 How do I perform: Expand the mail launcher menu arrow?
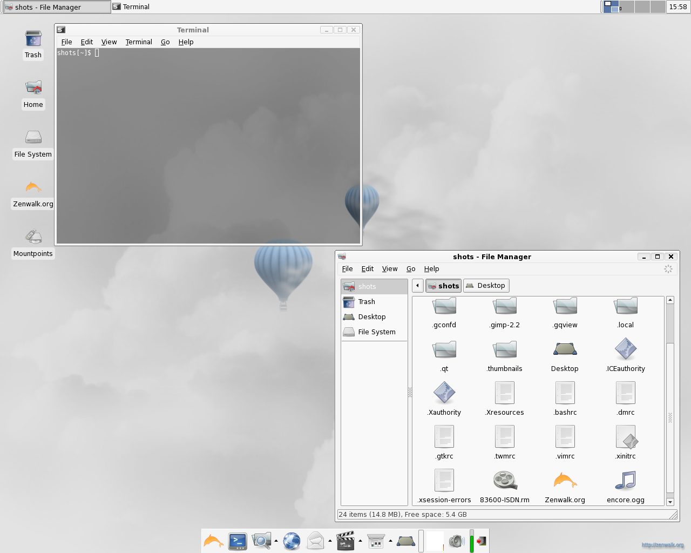[330, 541]
